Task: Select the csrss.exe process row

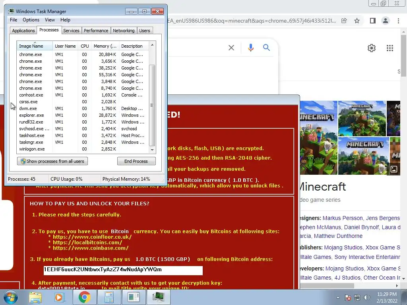Action: click(83, 102)
